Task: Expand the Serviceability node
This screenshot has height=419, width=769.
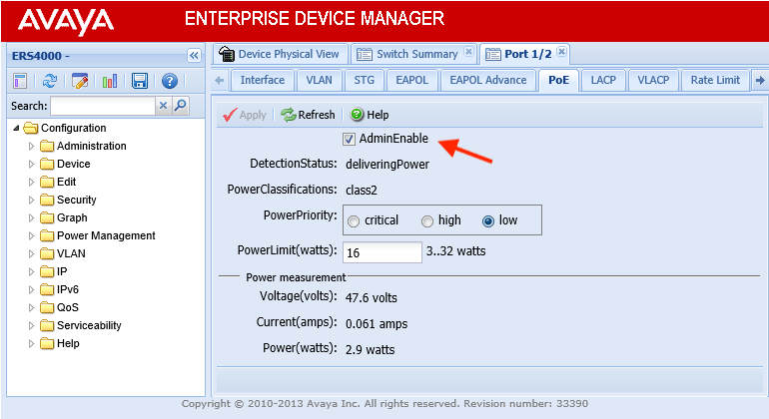Action: [31, 326]
